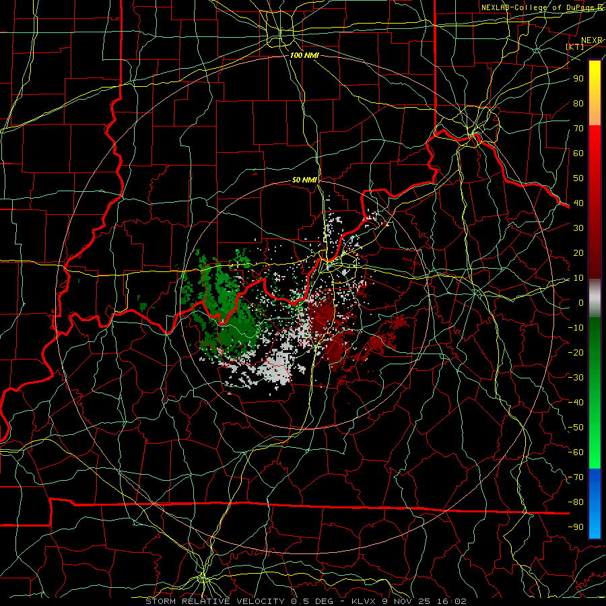Viewport: 606px width, 606px height.
Task: Click the "90" value on velocity scale
Action: point(578,79)
